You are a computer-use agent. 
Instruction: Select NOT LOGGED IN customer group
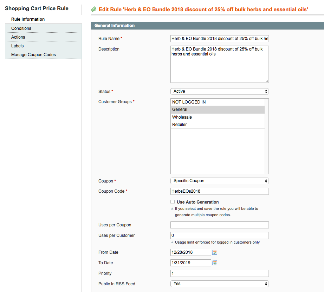tap(217, 102)
